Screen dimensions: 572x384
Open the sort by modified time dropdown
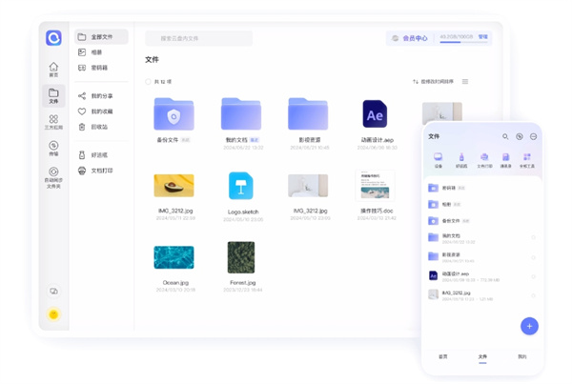[434, 82]
